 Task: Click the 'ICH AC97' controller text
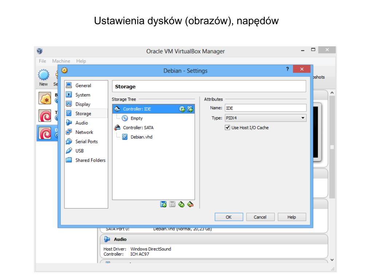pos(140,254)
